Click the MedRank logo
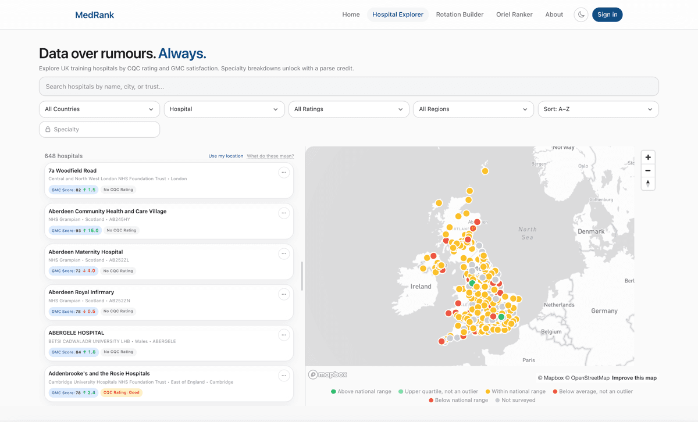The image size is (698, 436). pos(94,15)
